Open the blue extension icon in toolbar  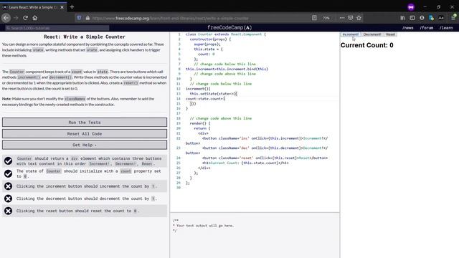[x=431, y=18]
